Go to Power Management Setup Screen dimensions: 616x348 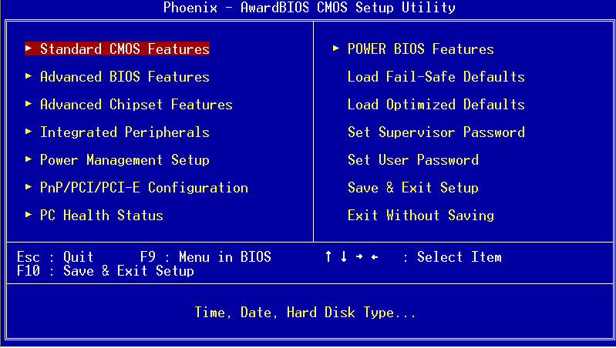pyautogui.click(x=124, y=160)
